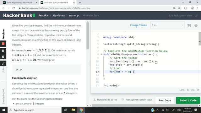The height and width of the screenshot is (113, 201).
Task: Collapse the miniMaxSum function fold arrow
Action: (x=101, y=54)
